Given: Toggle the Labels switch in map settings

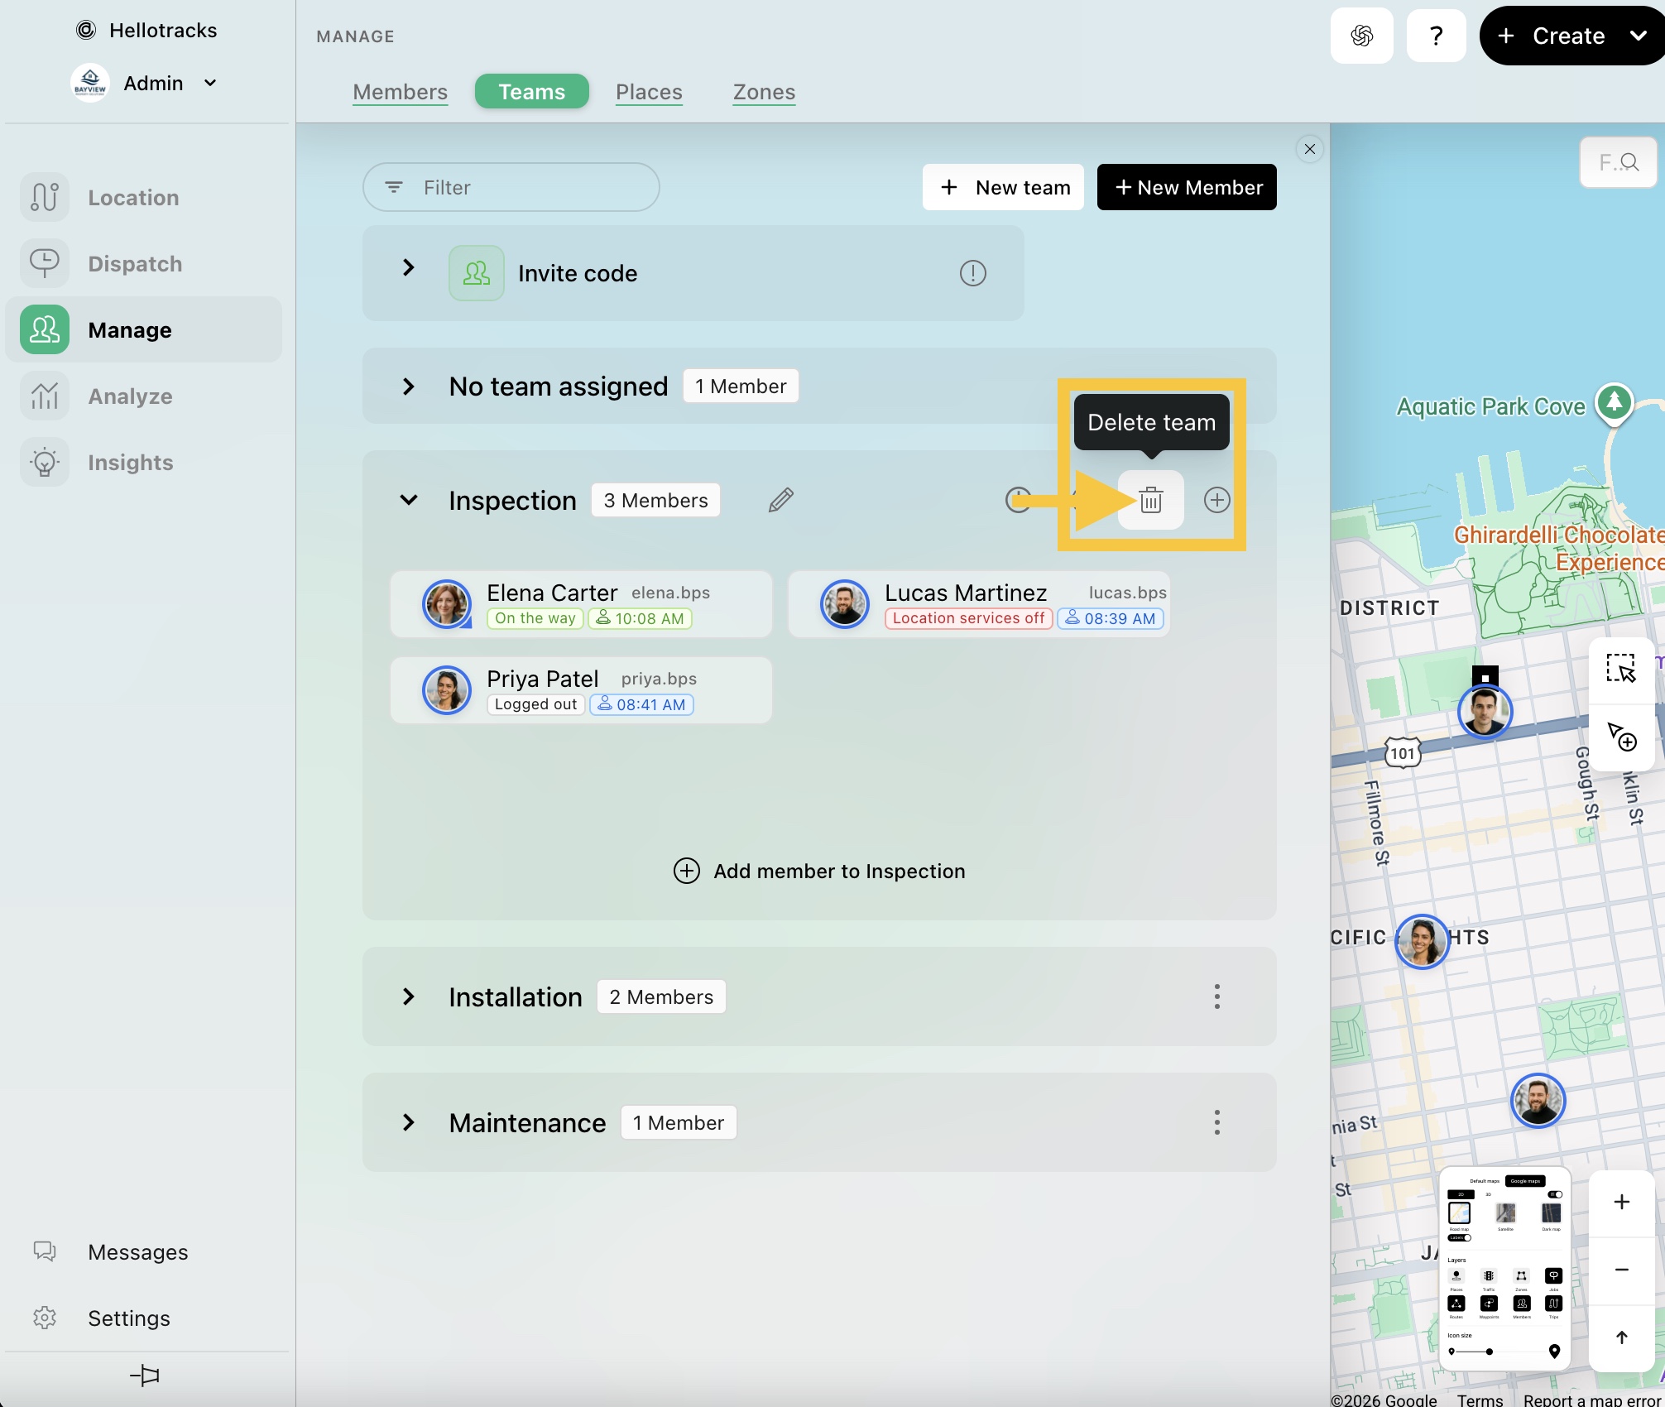Looking at the screenshot, I should tap(1460, 1238).
